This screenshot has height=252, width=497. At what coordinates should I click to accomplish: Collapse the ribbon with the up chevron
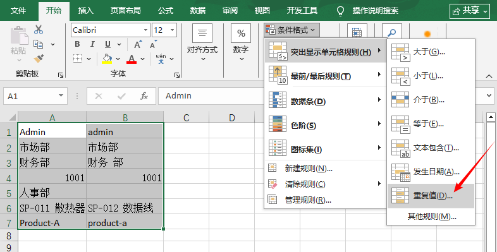pos(489,76)
